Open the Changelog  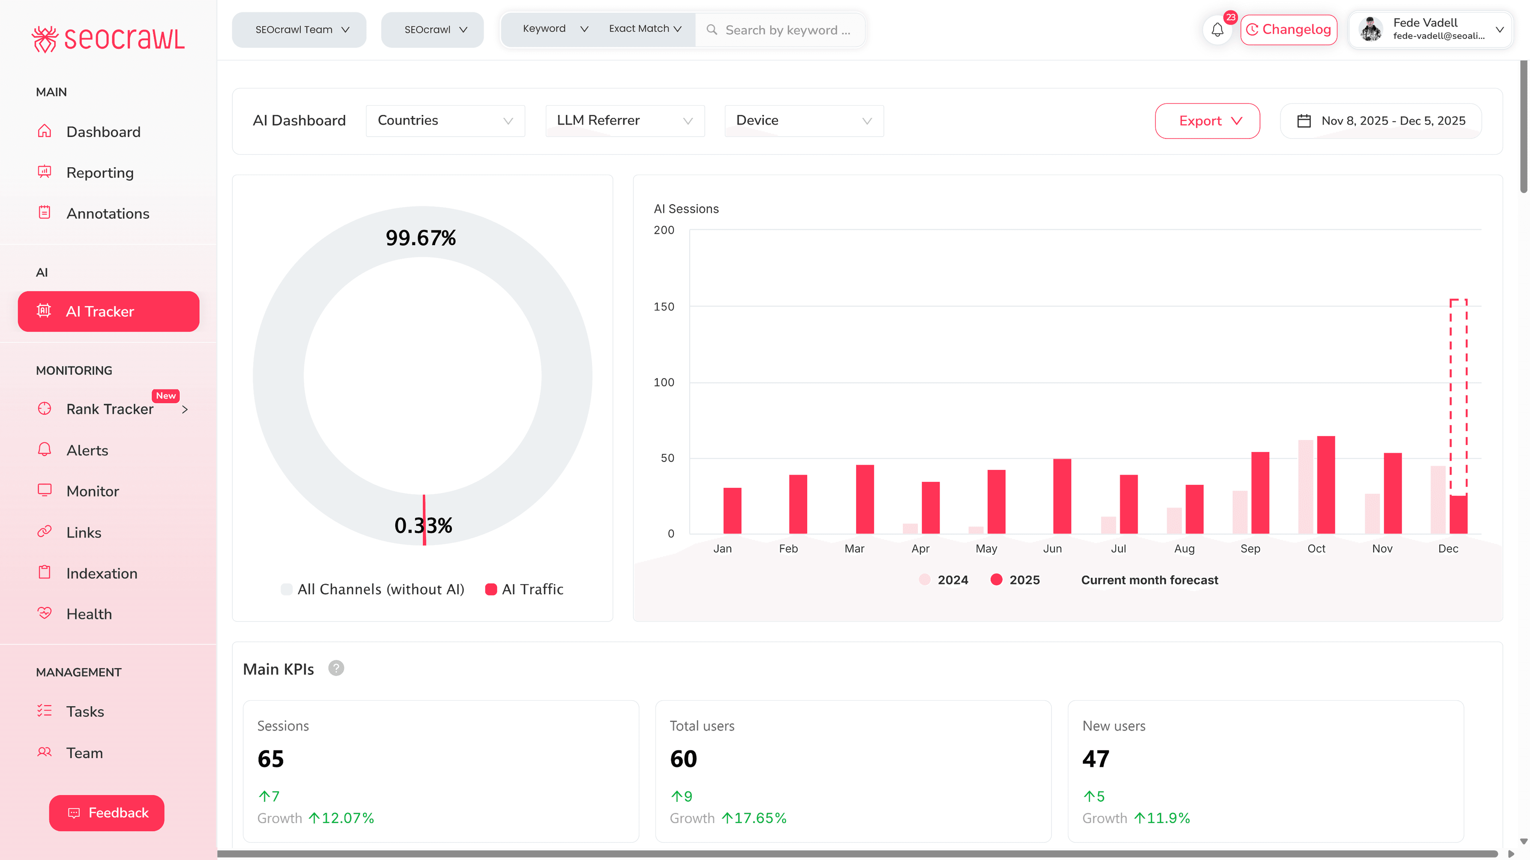[1288, 29]
